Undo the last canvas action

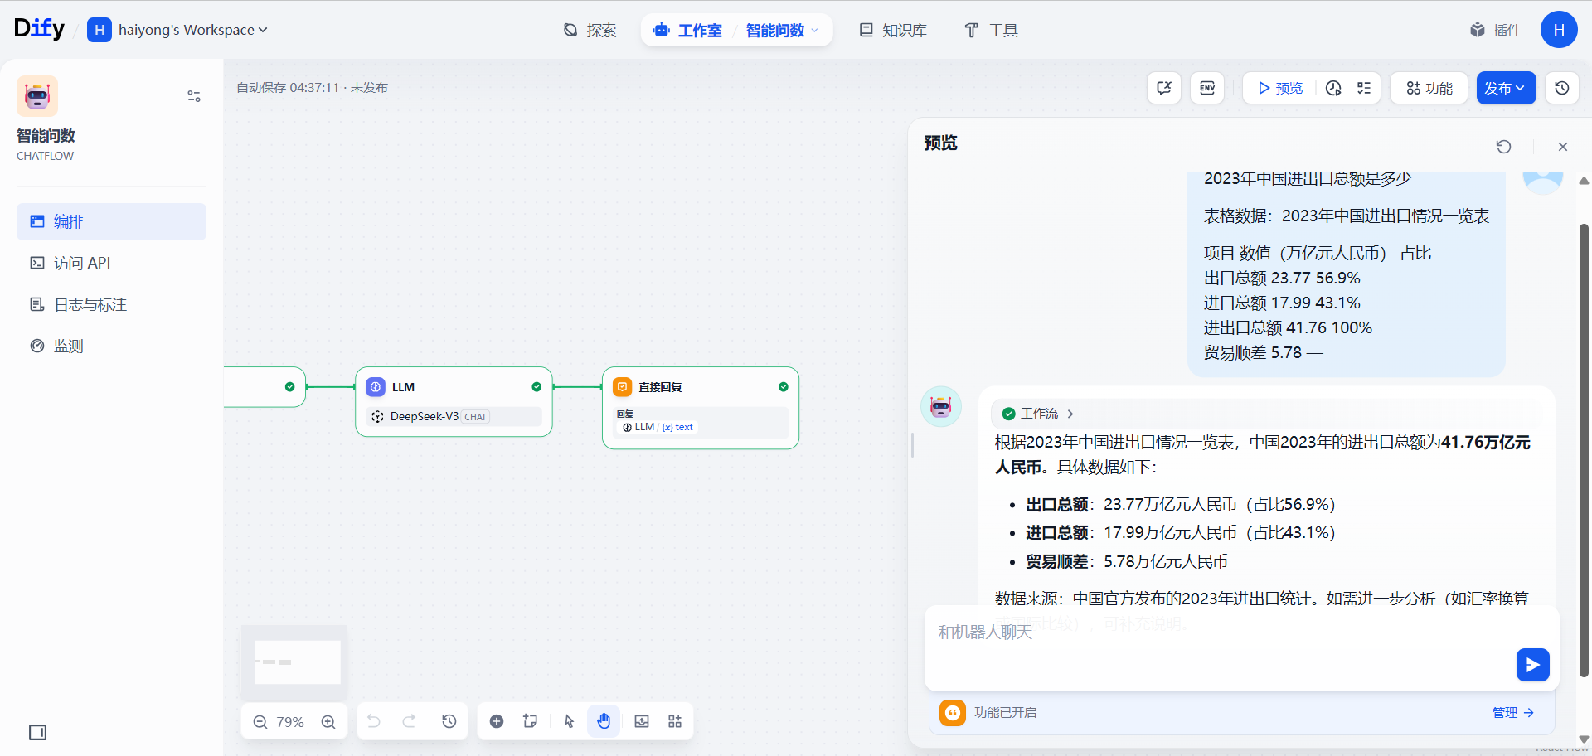(374, 721)
